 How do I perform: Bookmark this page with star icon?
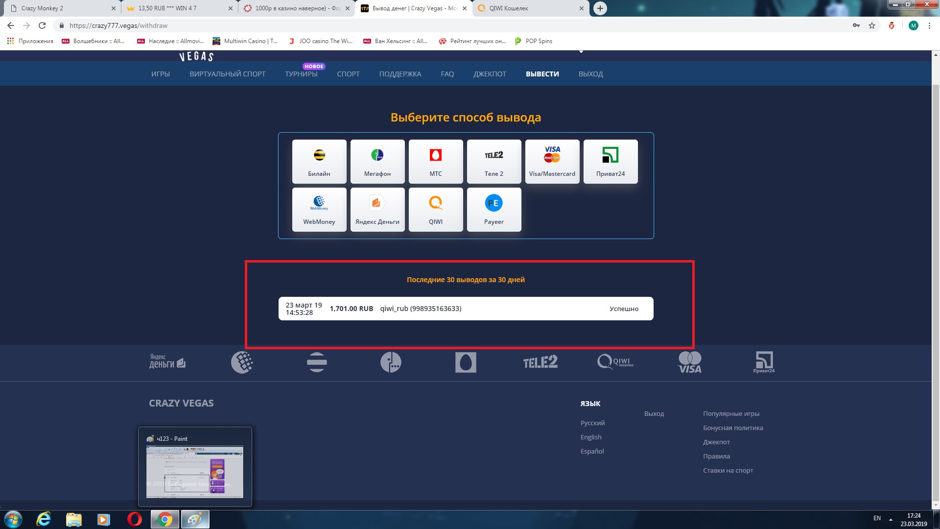(872, 25)
